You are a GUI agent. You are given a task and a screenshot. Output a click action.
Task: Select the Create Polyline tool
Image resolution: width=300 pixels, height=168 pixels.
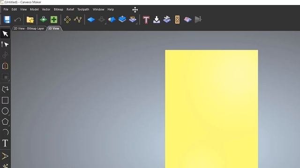[5, 89]
